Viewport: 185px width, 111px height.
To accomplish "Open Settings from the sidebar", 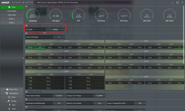I will coord(12,101).
